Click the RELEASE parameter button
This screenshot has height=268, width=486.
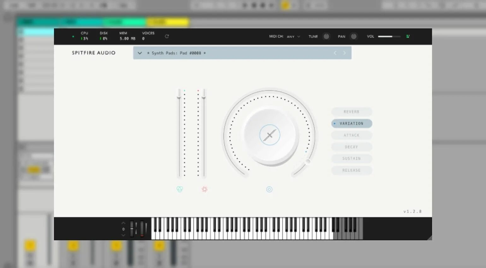pos(351,170)
